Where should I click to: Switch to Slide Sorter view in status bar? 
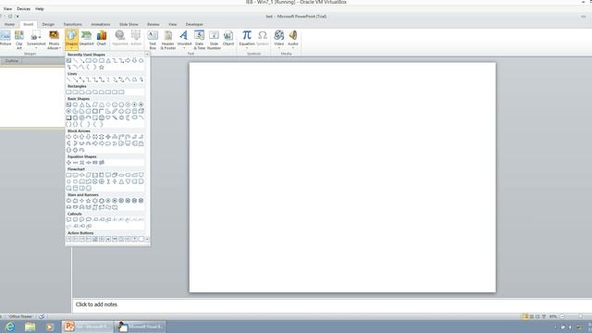(532, 316)
